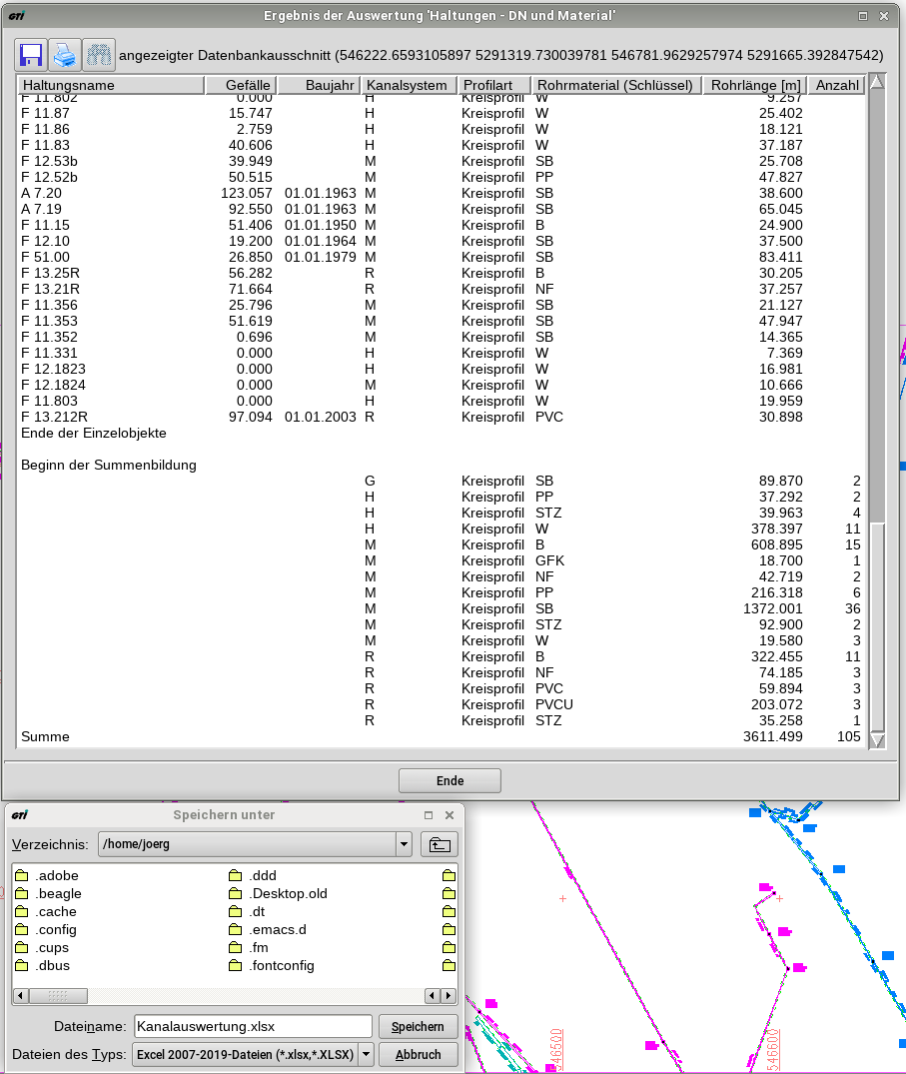Select the .config folder
906x1074 pixels.
56,930
